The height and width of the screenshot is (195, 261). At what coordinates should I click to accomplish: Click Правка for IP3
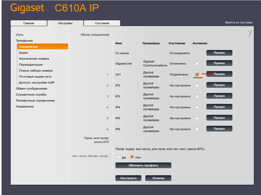click(x=219, y=96)
